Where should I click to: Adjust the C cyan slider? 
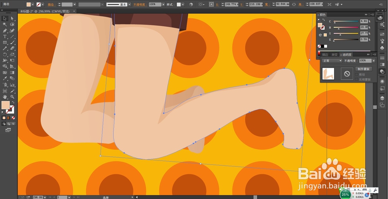[x=346, y=22]
